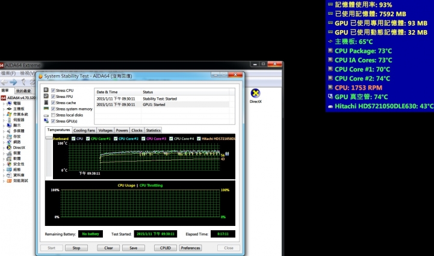Click the Date & Time column header
Screen dimensions: 434x256
(x=117, y=92)
